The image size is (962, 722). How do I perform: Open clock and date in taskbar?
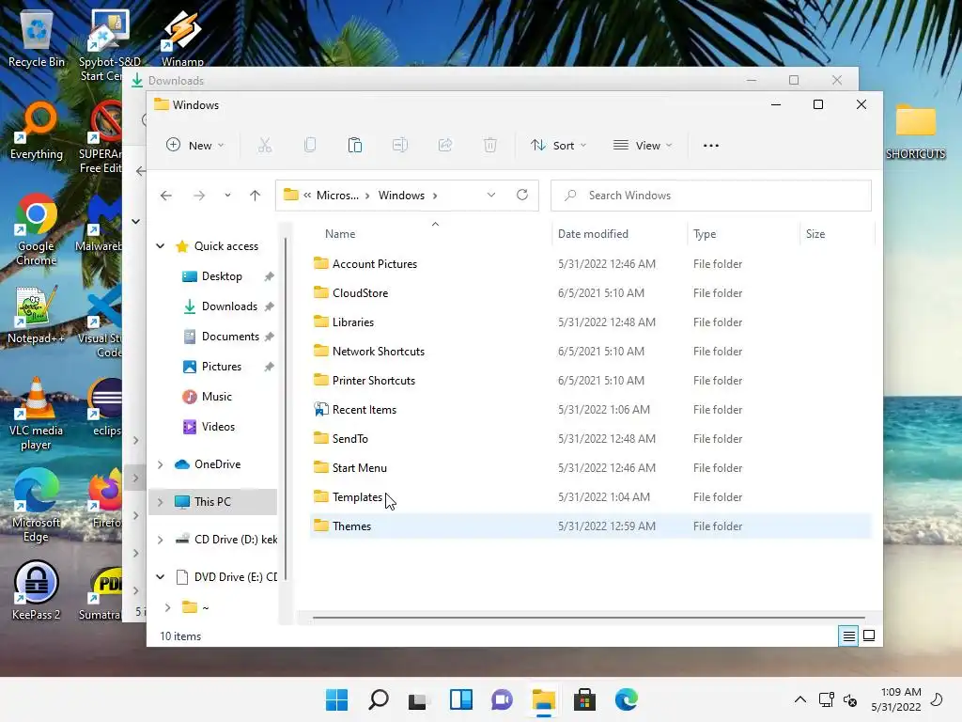point(896,699)
